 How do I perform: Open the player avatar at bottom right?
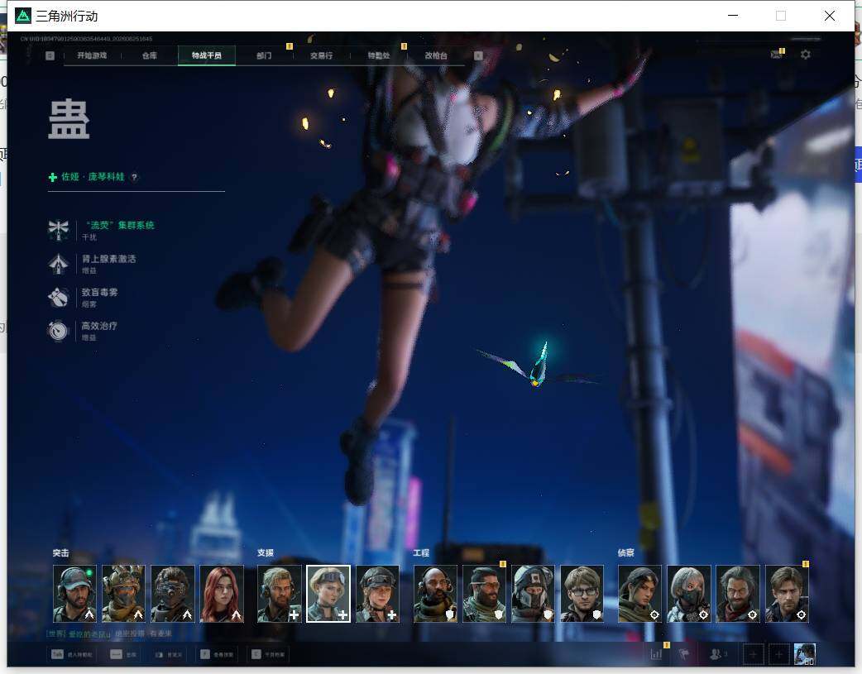[x=805, y=654]
